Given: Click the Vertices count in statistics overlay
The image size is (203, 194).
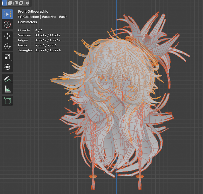Looking at the screenshot, I should click(x=48, y=35).
